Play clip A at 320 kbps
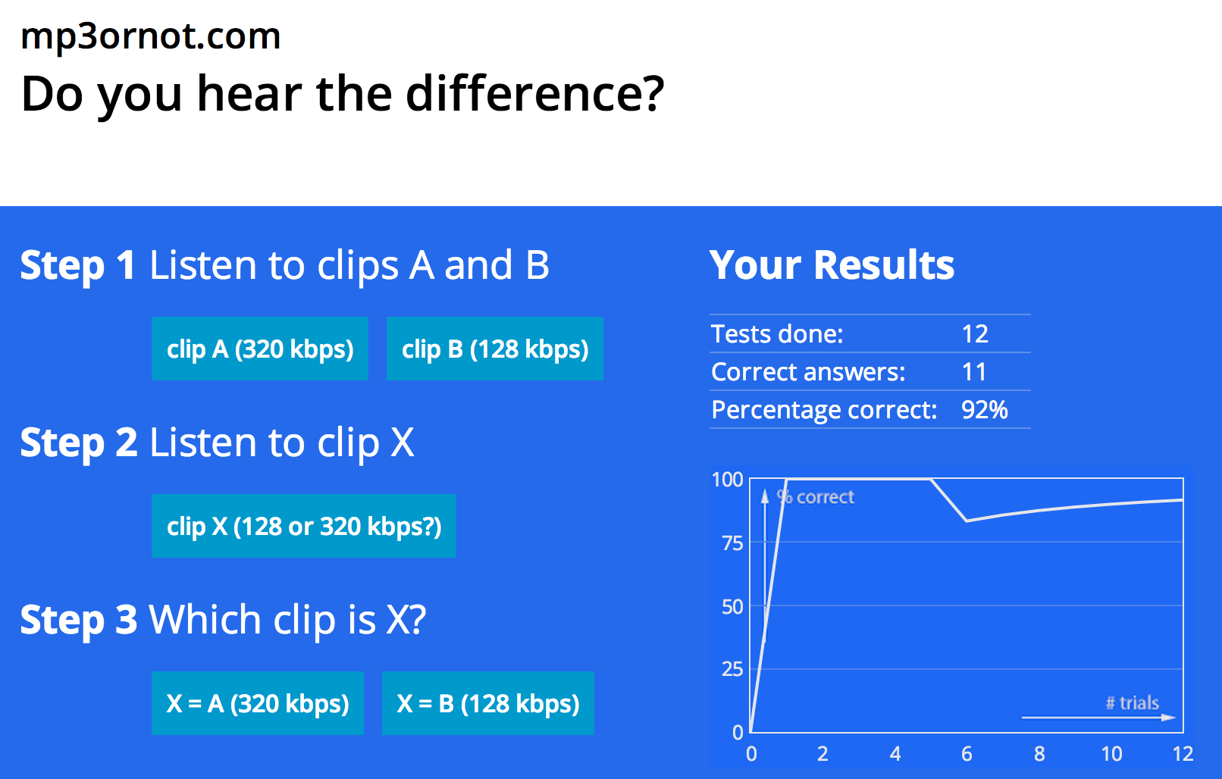Image resolution: width=1222 pixels, height=779 pixels. [260, 349]
